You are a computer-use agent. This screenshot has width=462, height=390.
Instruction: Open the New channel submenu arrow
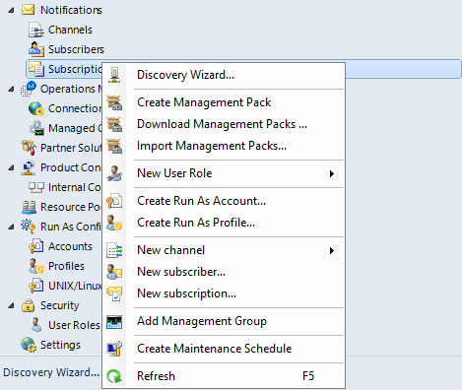(x=332, y=250)
